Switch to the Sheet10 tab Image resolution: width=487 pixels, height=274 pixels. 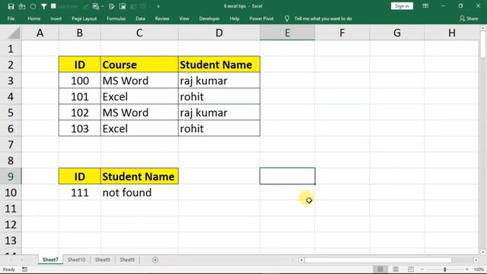click(x=76, y=260)
